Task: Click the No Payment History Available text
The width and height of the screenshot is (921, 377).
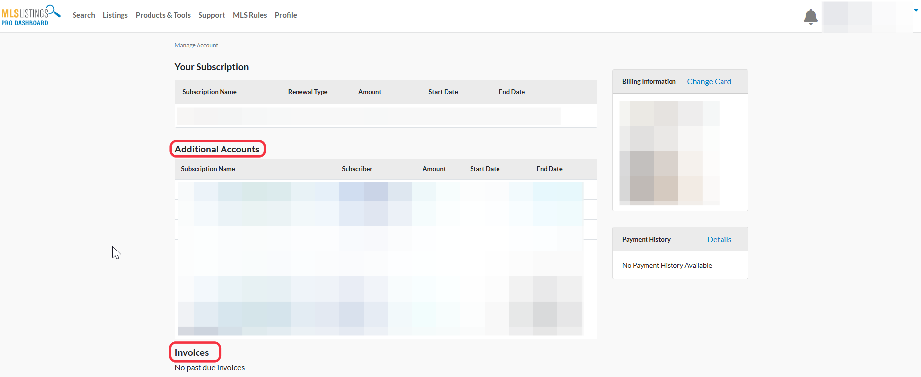Action: pyautogui.click(x=668, y=266)
